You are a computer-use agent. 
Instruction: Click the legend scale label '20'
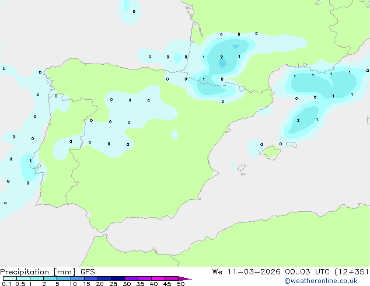tap(100, 284)
